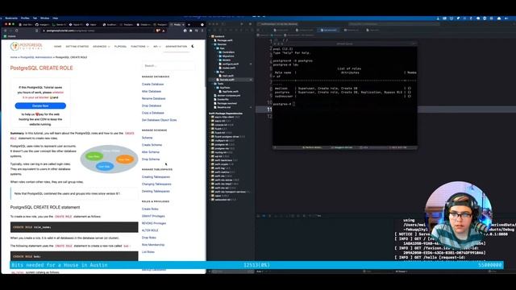Click the browser reload button

coord(16,31)
